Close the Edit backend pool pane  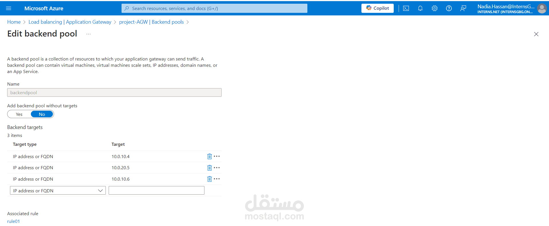536,34
